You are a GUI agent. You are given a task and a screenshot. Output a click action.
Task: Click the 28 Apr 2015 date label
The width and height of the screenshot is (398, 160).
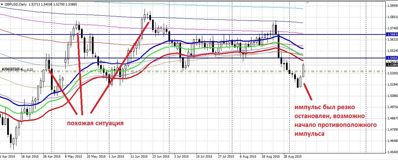pos(52,157)
